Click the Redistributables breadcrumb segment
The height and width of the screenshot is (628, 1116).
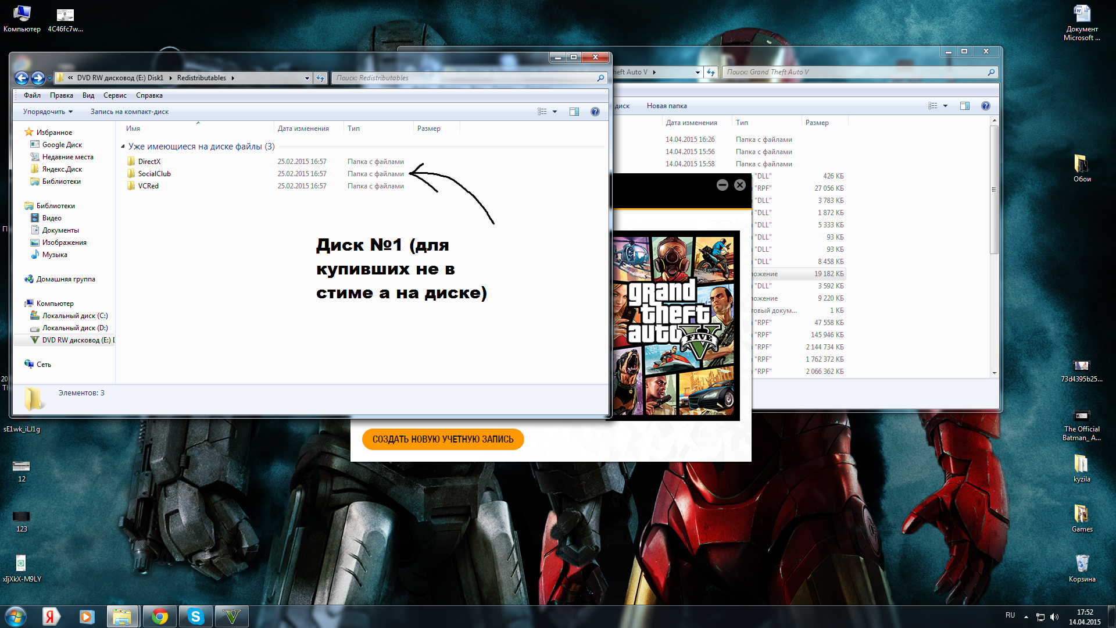[202, 78]
